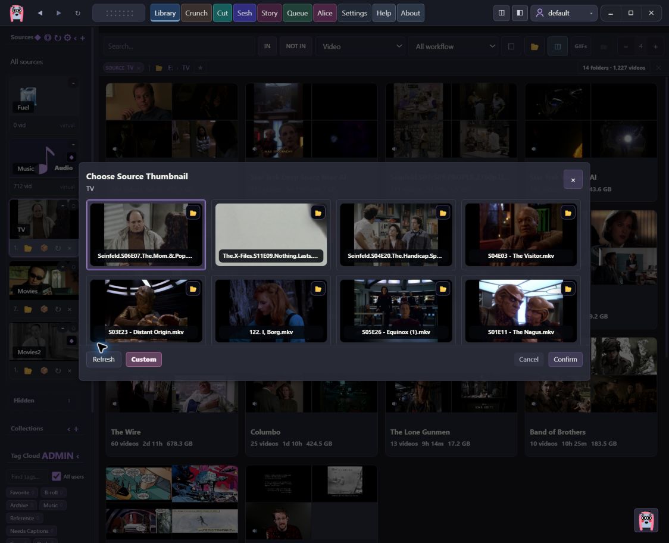Screen dimensions: 669x543
Task: Open folder icon on Seinfeld S06E07 thumbnail
Action: point(193,213)
